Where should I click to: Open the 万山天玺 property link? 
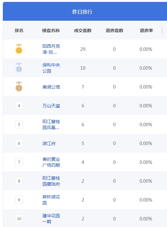51,106
